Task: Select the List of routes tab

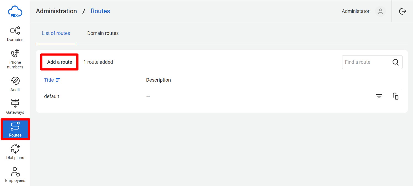Action: pos(56,33)
